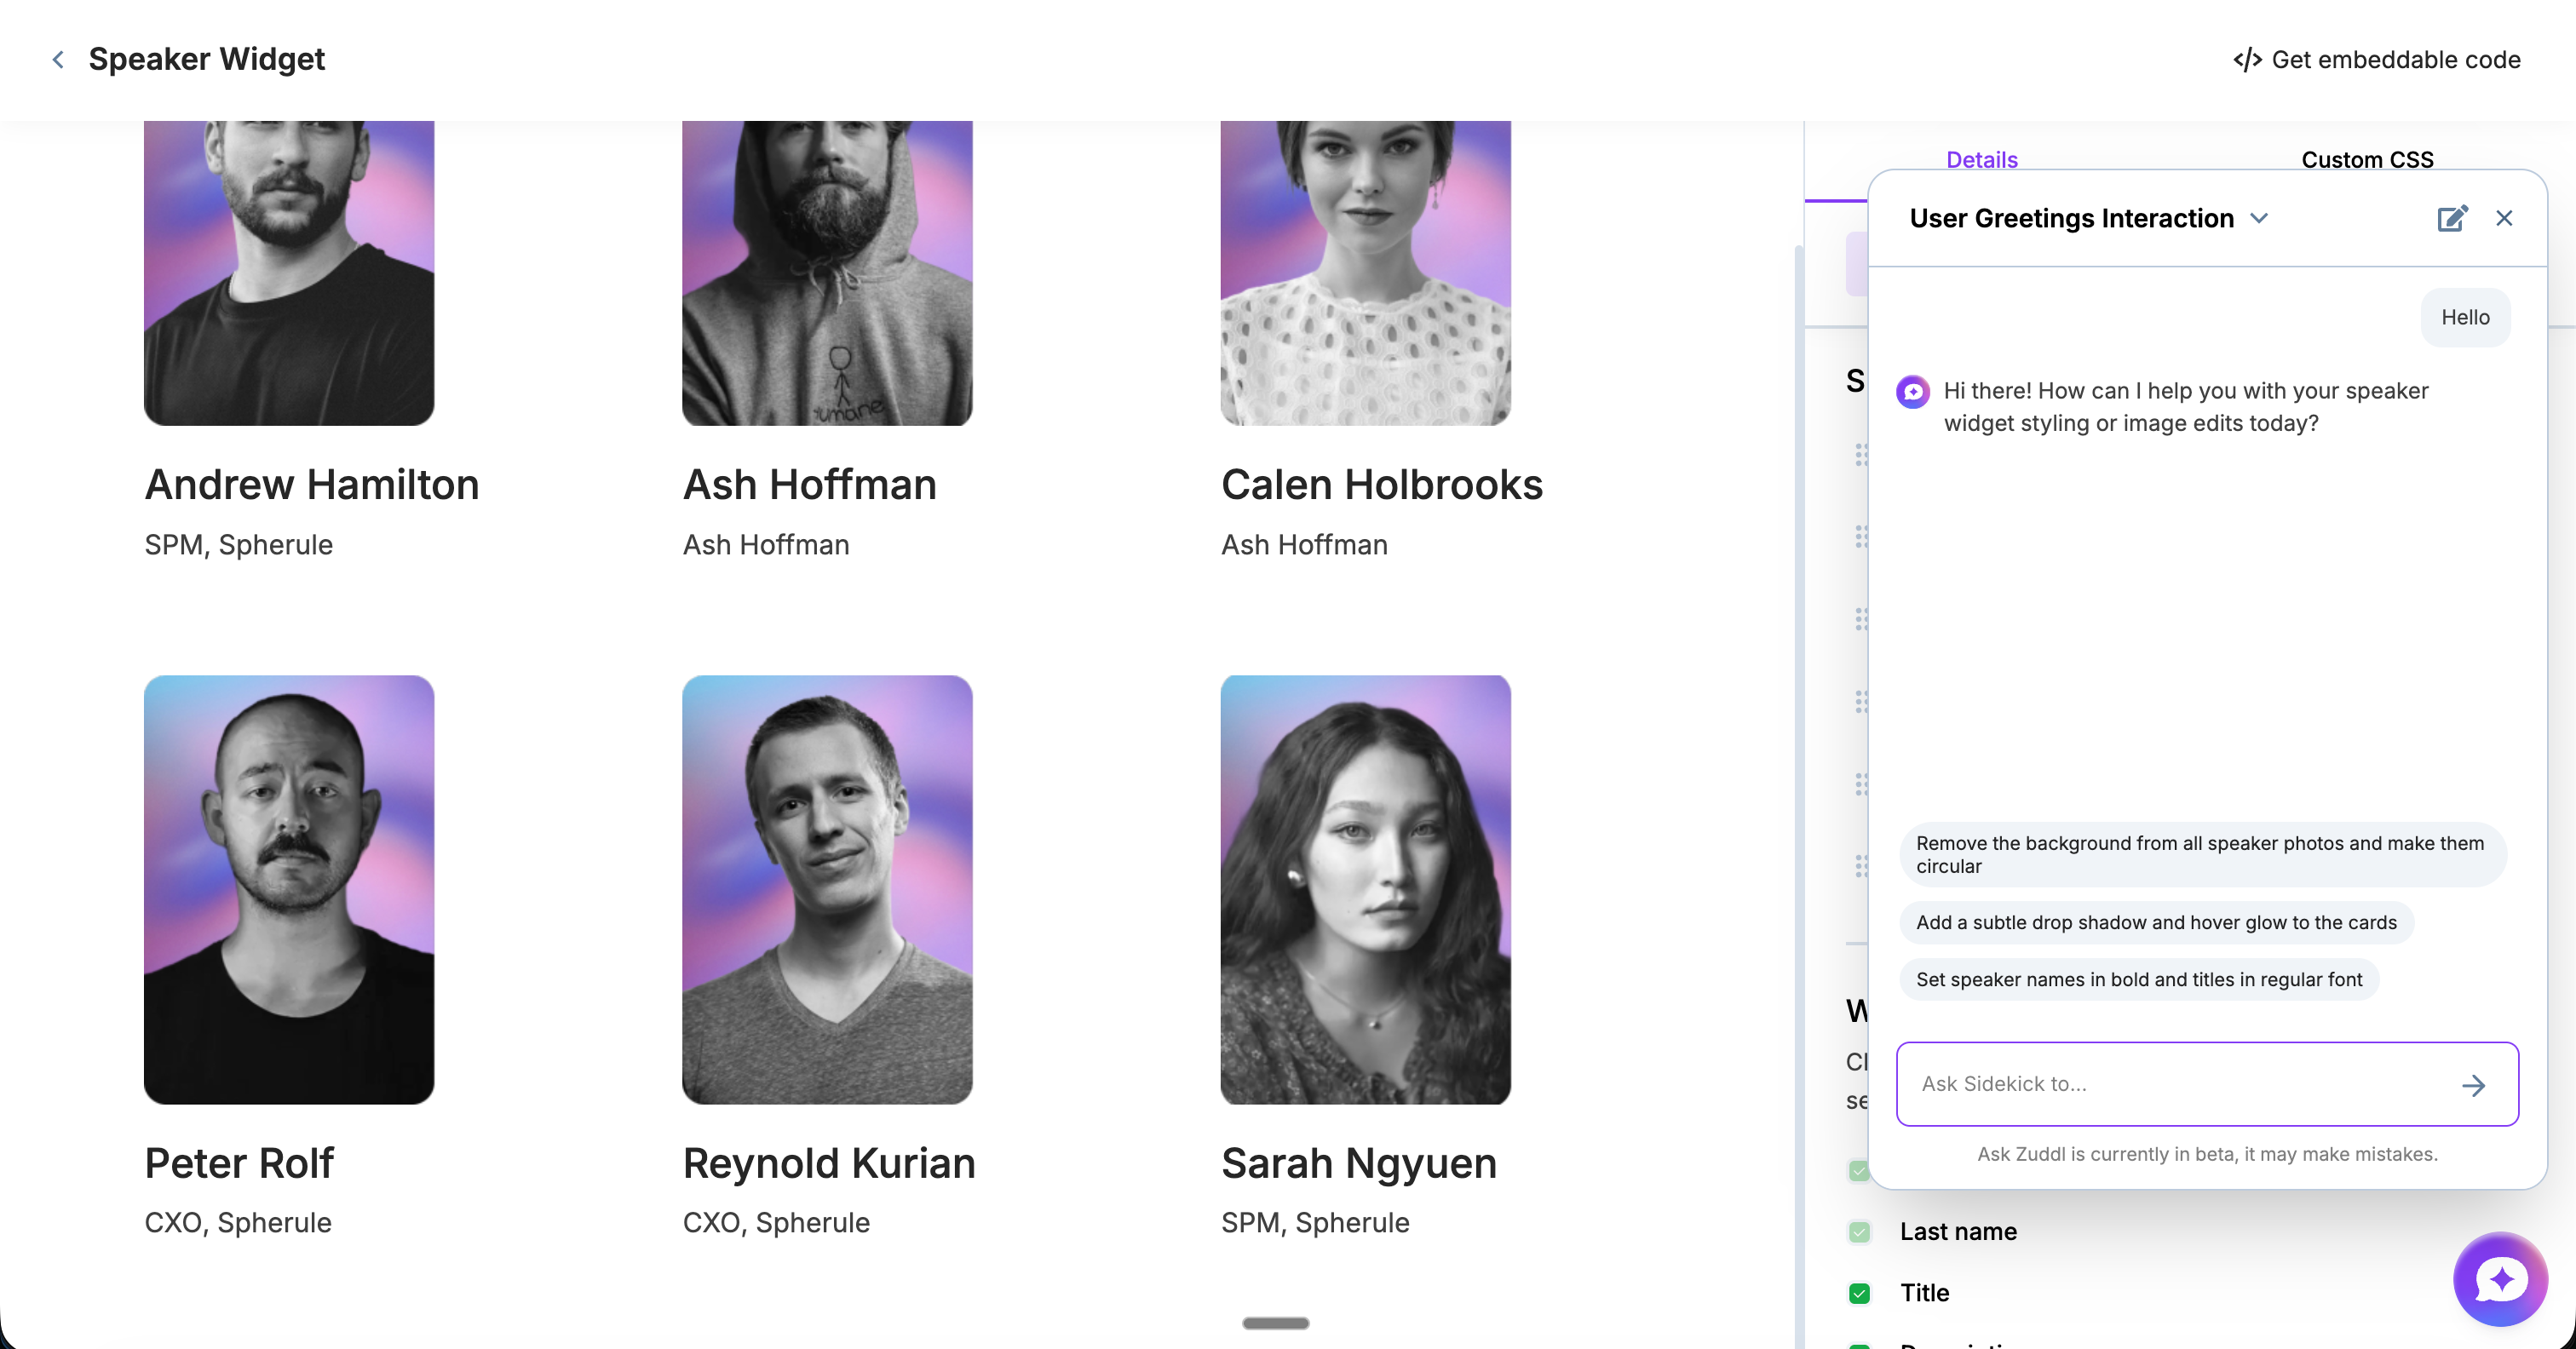Click the new chat compose icon
Screen dimensions: 2576x1349
tap(2452, 218)
